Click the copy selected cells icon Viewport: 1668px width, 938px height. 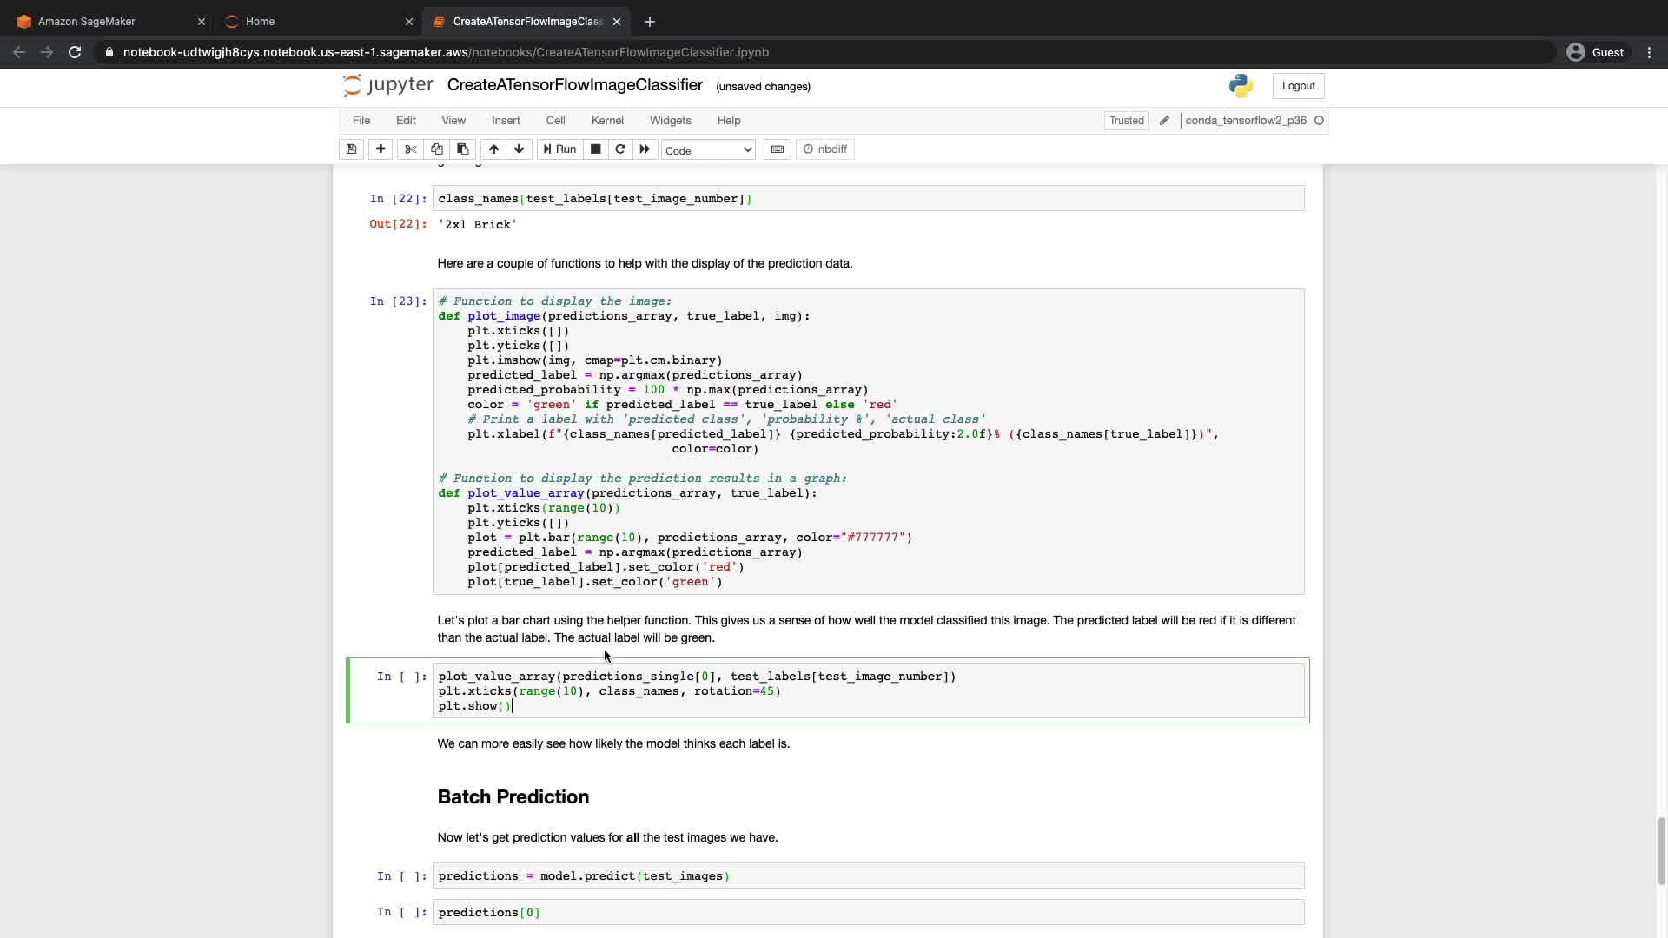(437, 149)
